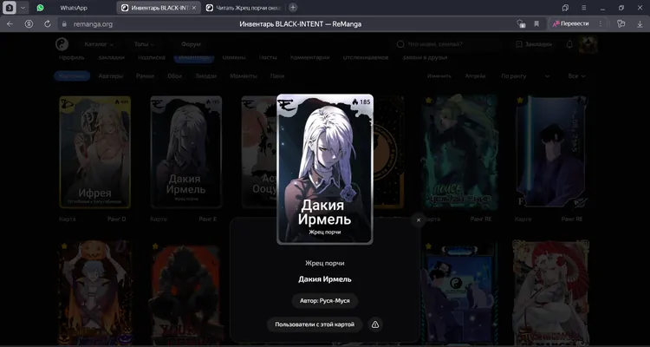650x347 pixels.
Task: Open author Руся-Муся's profile
Action: click(x=325, y=300)
